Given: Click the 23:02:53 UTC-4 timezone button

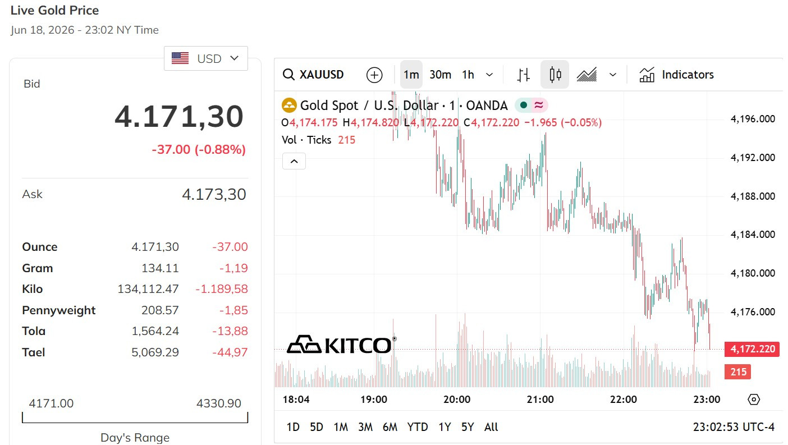Looking at the screenshot, I should click(x=734, y=427).
